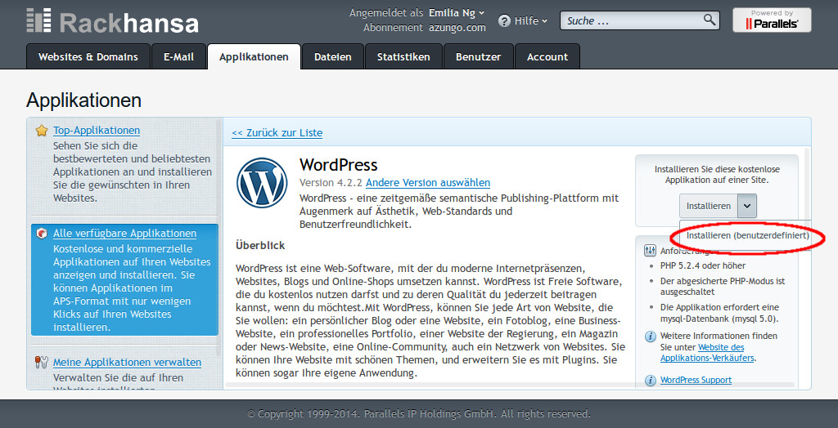Click the Meine Applikationen verwalten tools icon
This screenshot has width=838, height=428.
click(41, 363)
